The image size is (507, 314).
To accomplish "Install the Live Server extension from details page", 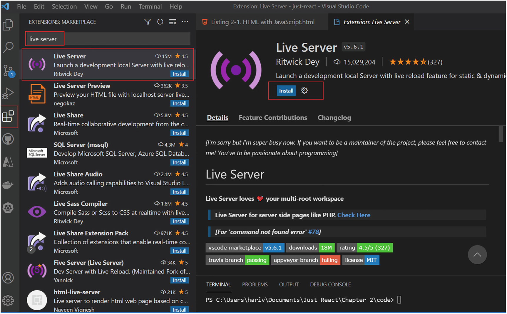I will [286, 91].
